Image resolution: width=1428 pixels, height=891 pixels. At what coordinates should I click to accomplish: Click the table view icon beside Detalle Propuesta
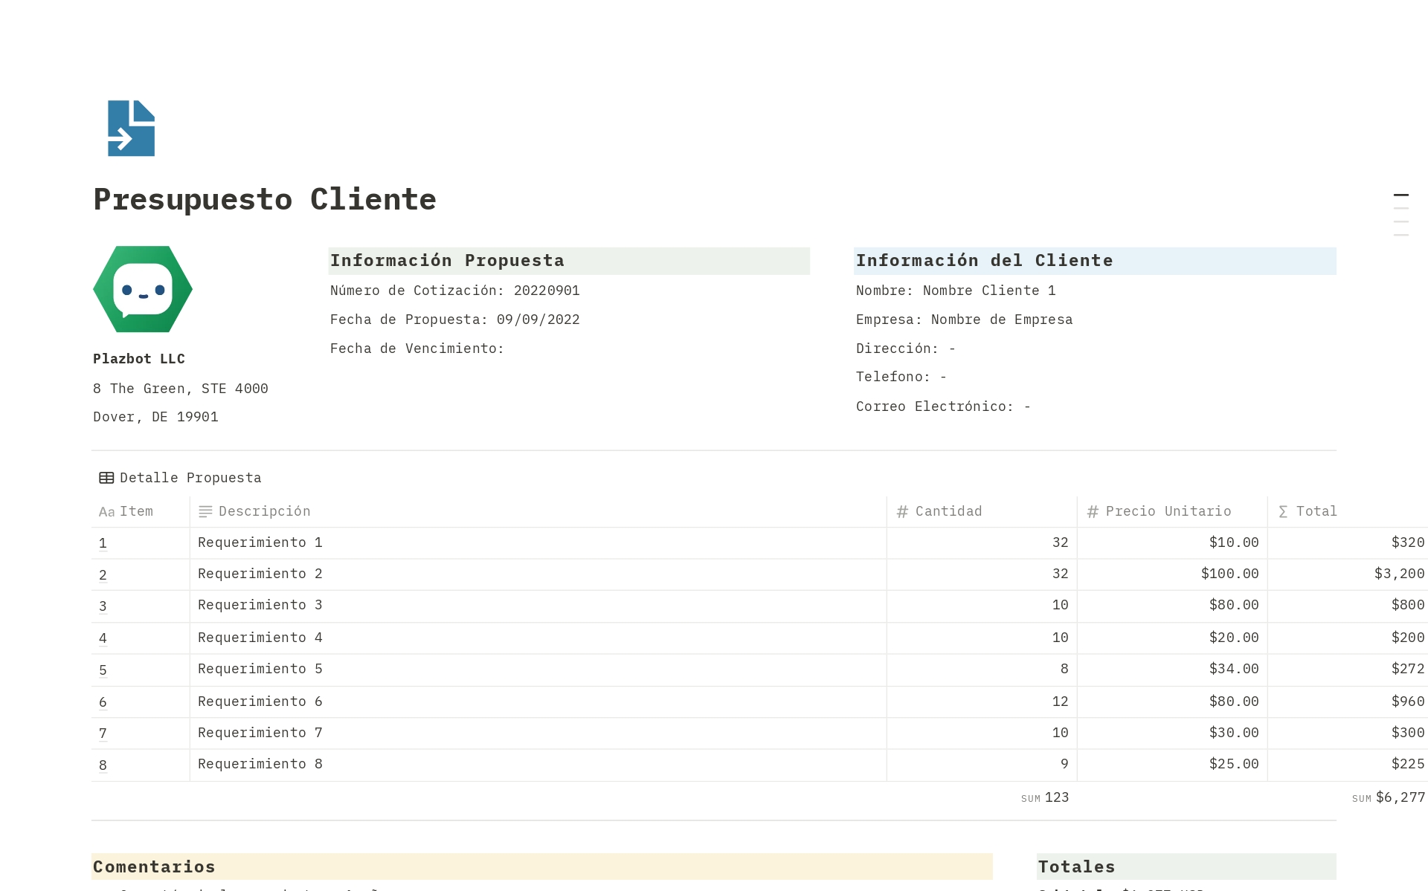pyautogui.click(x=106, y=478)
